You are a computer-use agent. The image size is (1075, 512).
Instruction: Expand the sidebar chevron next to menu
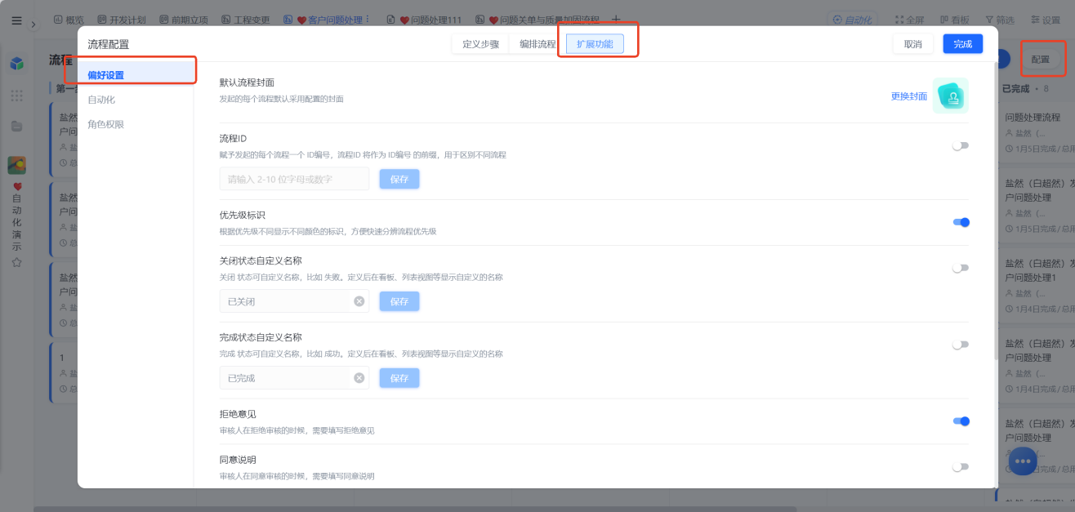coord(33,24)
